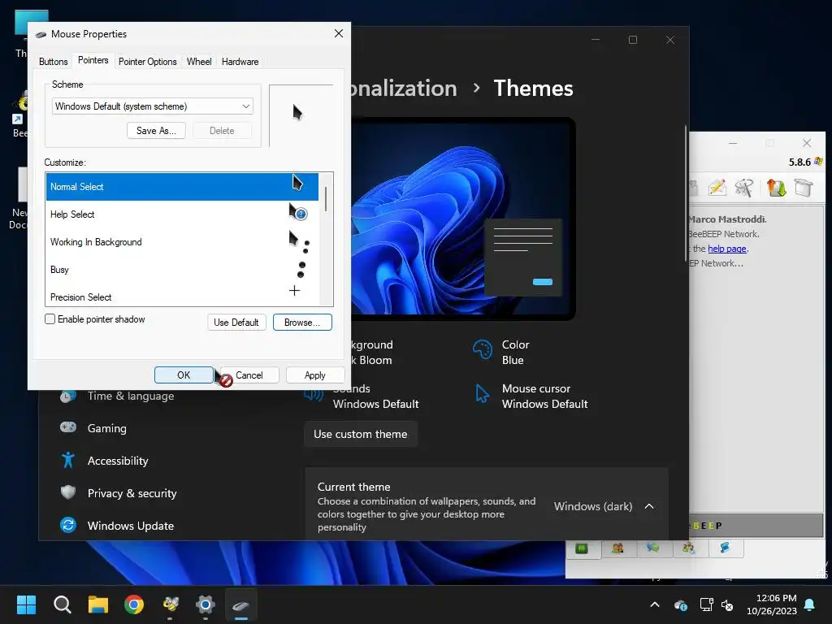
Task: Click Sounds Windows Default in Themes
Action: click(x=362, y=396)
